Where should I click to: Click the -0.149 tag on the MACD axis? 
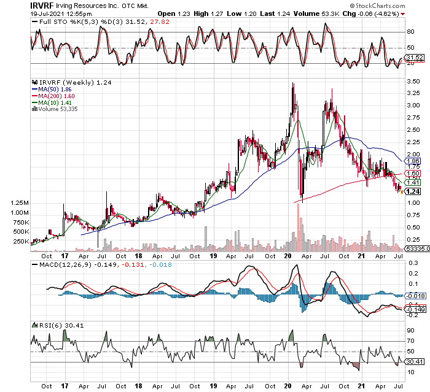416,310
